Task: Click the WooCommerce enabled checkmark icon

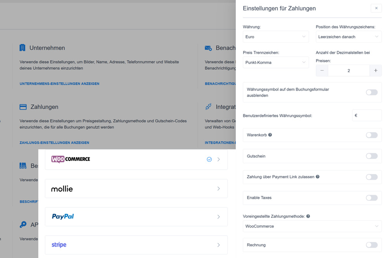Action: coord(210,159)
